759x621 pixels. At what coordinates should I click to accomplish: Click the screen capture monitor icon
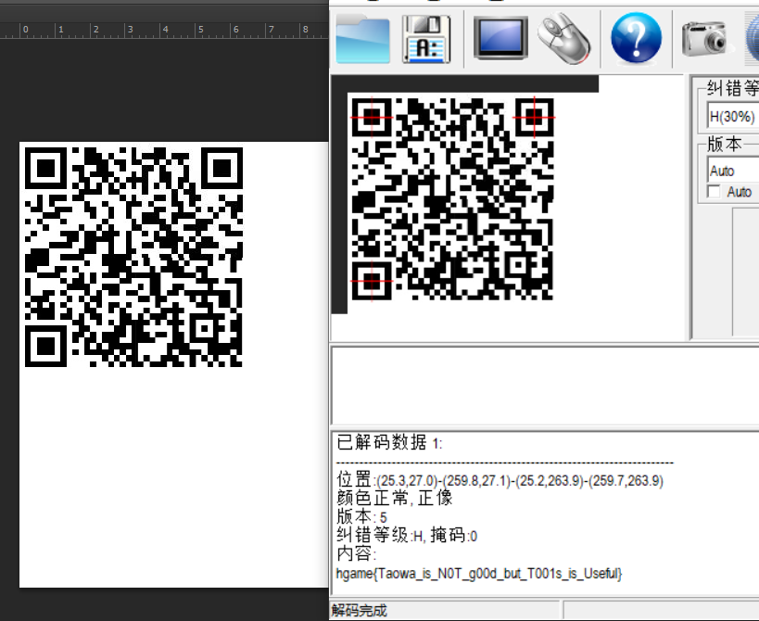pyautogui.click(x=500, y=38)
